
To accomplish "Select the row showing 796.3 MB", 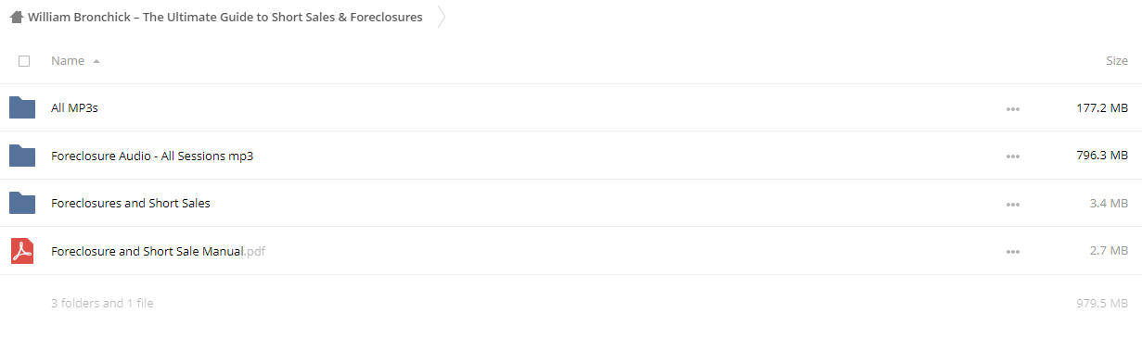I will click(571, 156).
